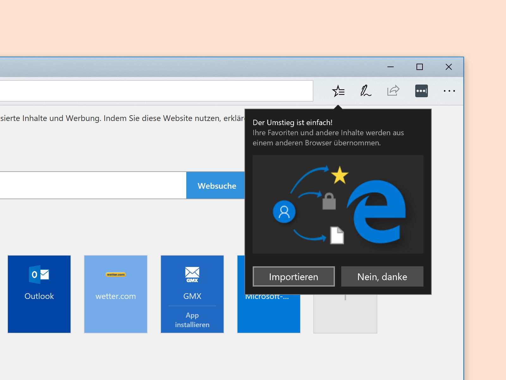506x380 pixels.
Task: Click the Importieren button
Action: click(293, 276)
